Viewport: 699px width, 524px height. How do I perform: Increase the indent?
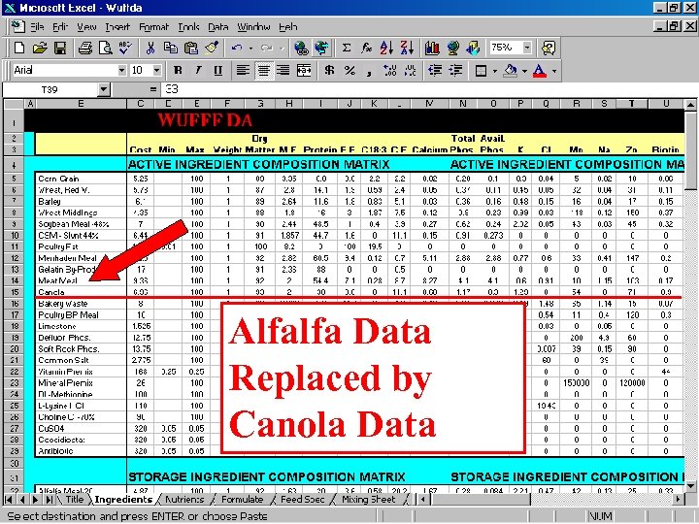[455, 71]
